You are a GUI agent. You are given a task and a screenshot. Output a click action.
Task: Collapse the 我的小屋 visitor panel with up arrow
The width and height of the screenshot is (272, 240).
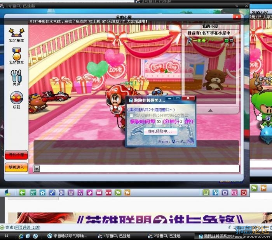[x=210, y=111]
